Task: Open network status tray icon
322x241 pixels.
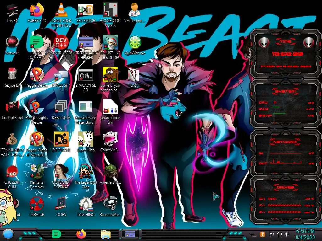Action: tap(280, 234)
